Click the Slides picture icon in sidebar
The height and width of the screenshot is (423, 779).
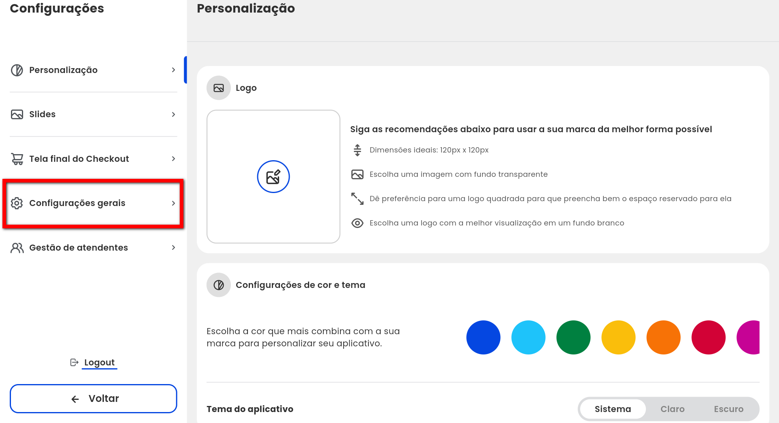coord(17,114)
